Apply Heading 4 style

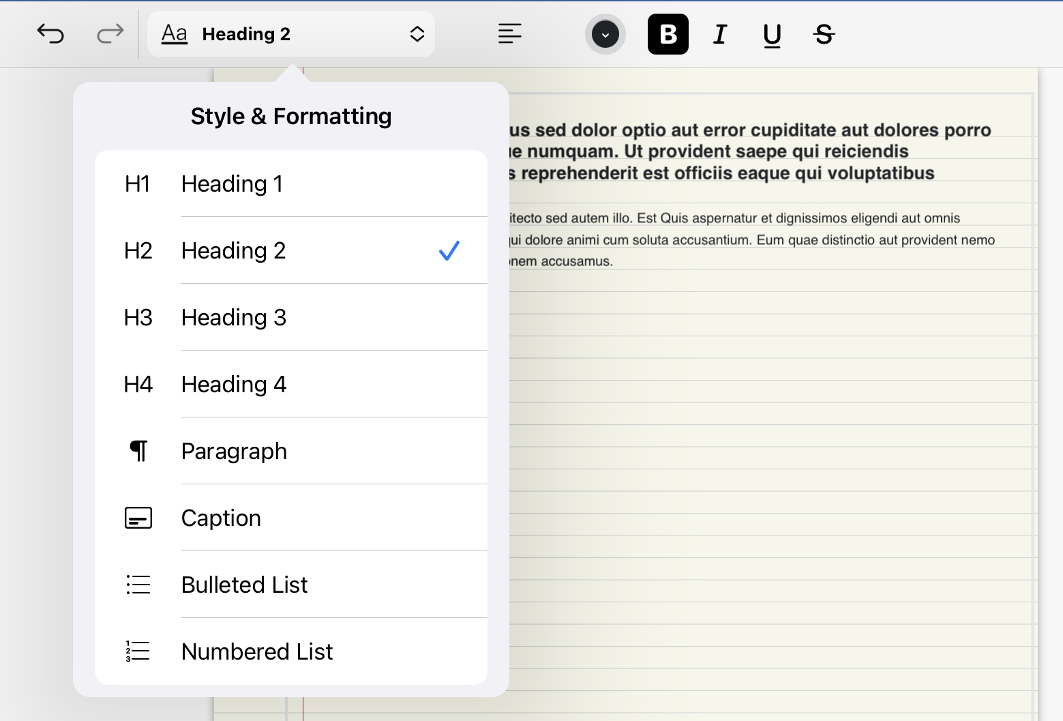pyautogui.click(x=233, y=385)
